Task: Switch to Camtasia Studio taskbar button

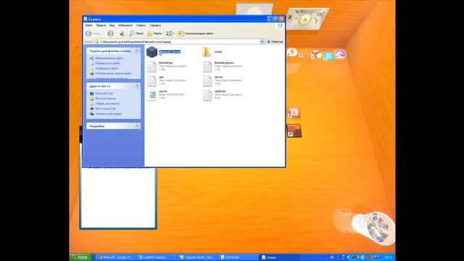Action: [197, 257]
